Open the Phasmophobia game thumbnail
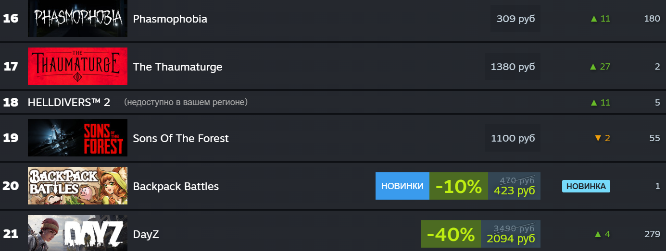The width and height of the screenshot is (666, 251). click(77, 19)
